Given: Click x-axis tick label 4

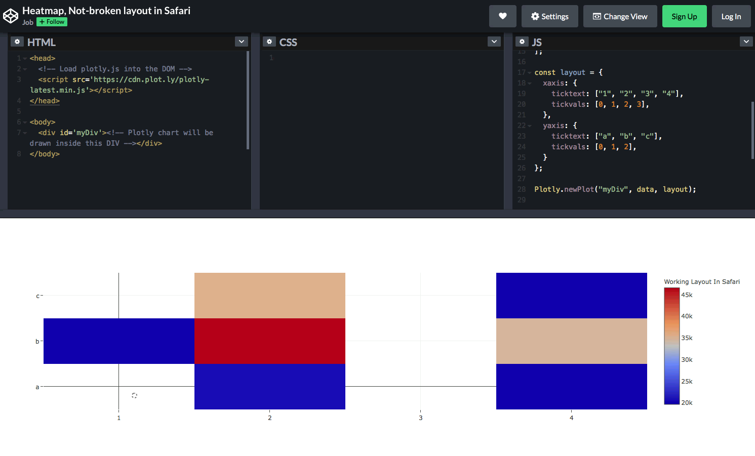Looking at the screenshot, I should point(572,418).
